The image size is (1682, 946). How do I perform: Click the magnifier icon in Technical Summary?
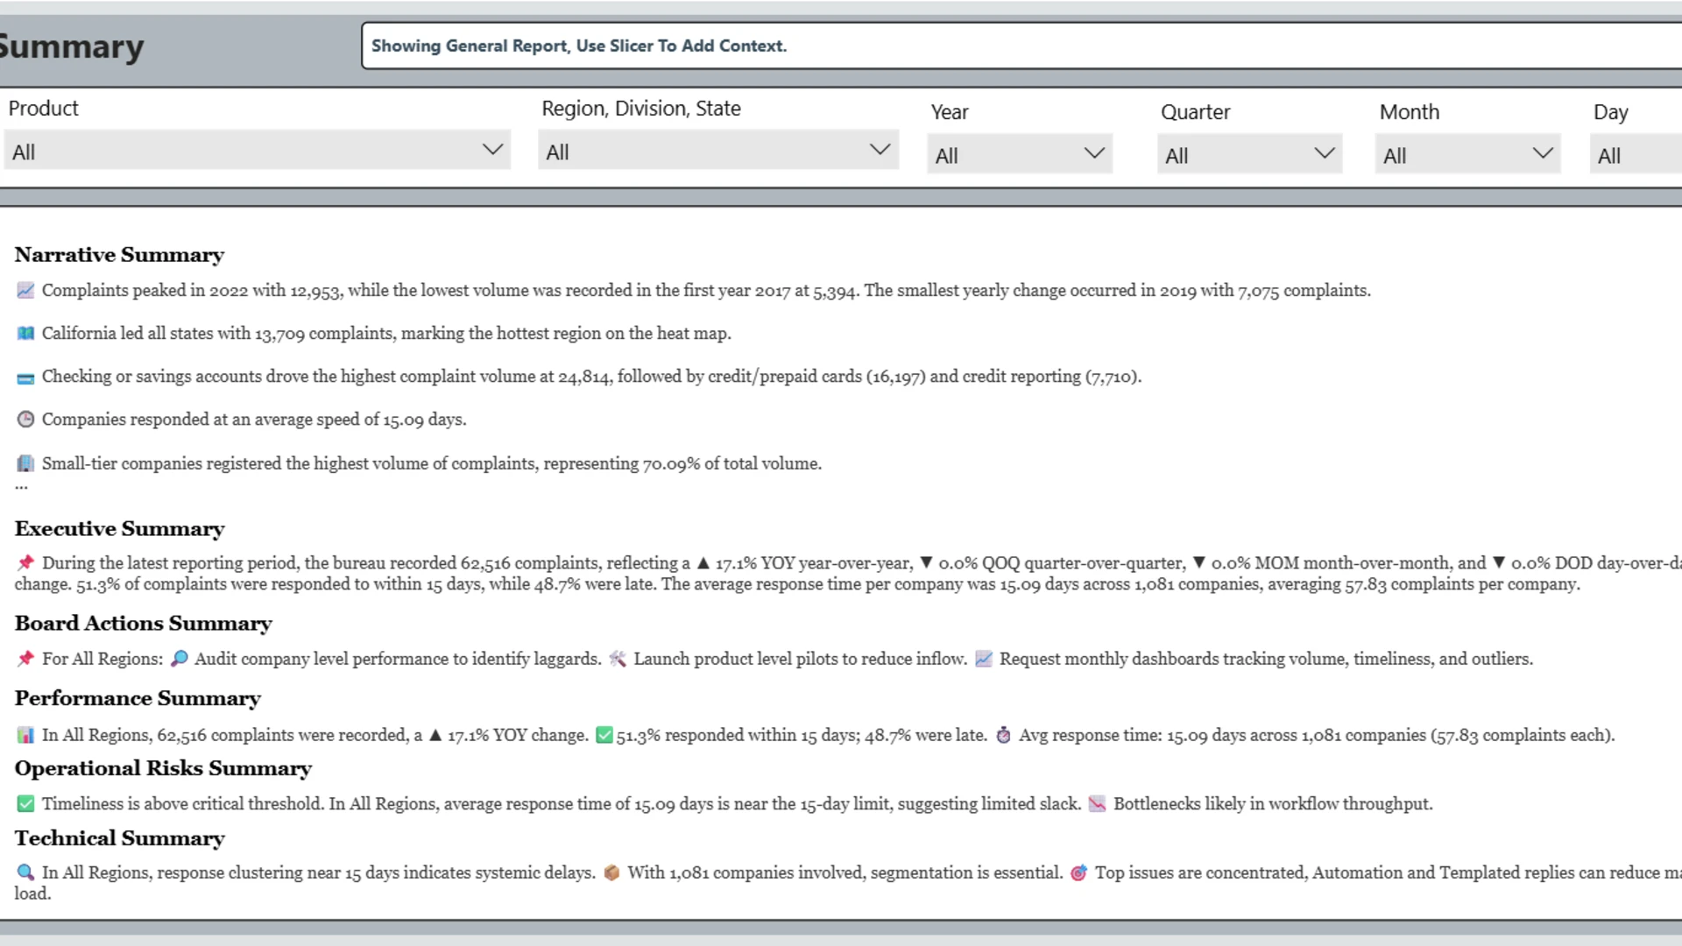[x=25, y=872]
